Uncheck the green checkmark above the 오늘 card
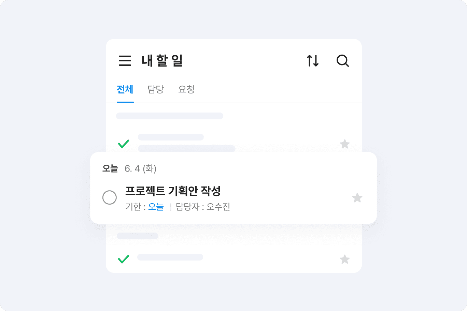This screenshot has width=467, height=311. point(124,144)
